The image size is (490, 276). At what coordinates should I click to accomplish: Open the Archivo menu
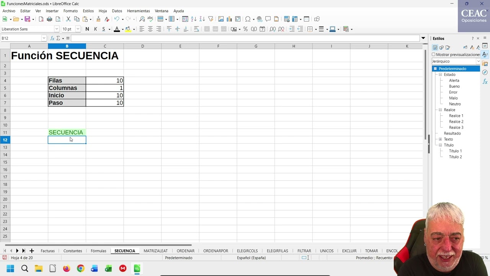(9, 11)
